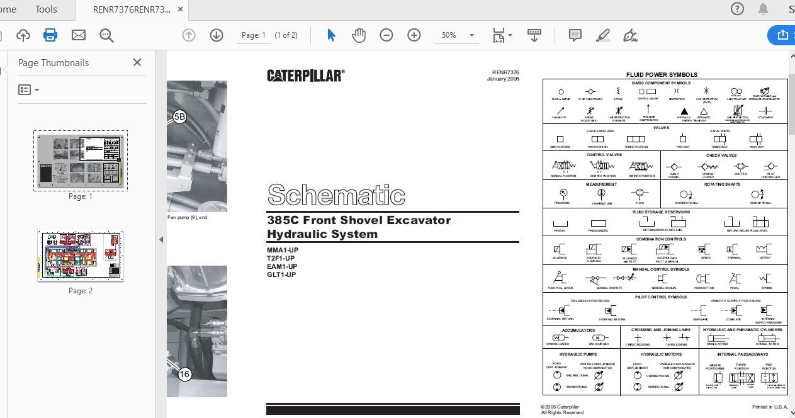Click the 'FLUID POWER SYMBOLS' heading
This screenshot has width=795, height=418.
pyautogui.click(x=662, y=75)
